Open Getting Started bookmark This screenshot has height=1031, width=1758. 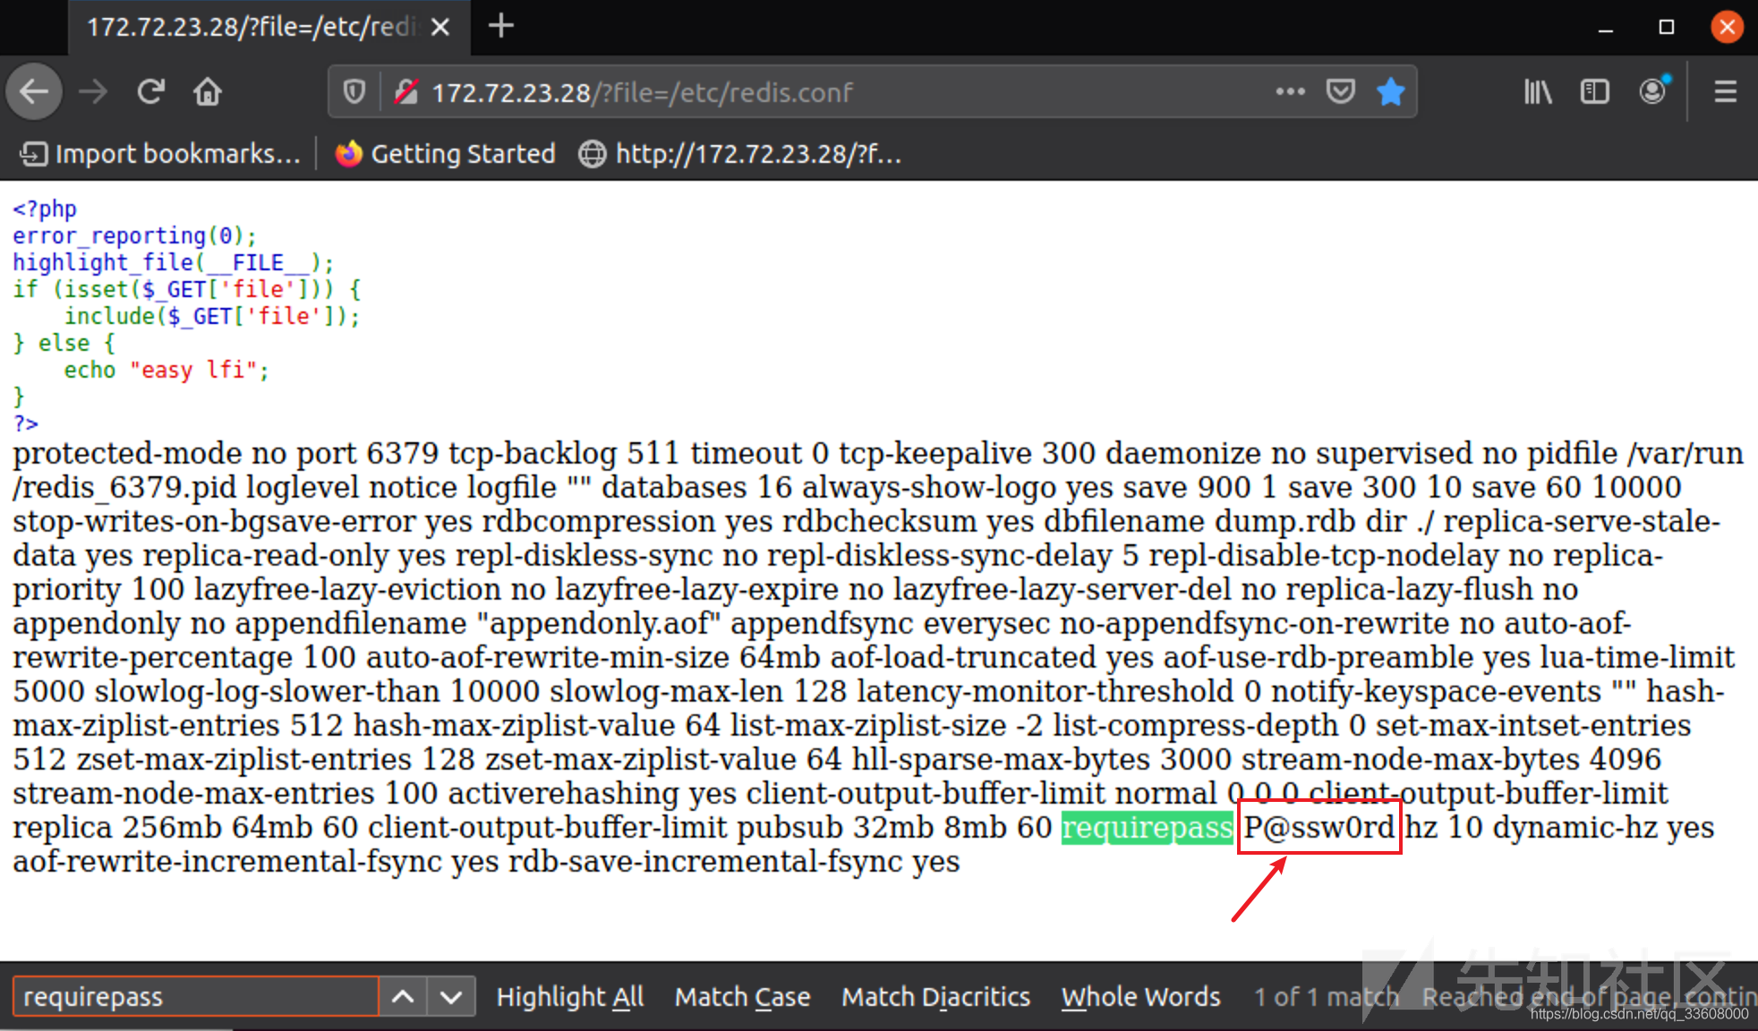445,154
